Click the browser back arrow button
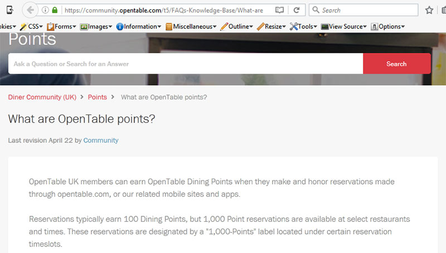Image resolution: width=446 pixels, height=253 pixels. pos(30,10)
